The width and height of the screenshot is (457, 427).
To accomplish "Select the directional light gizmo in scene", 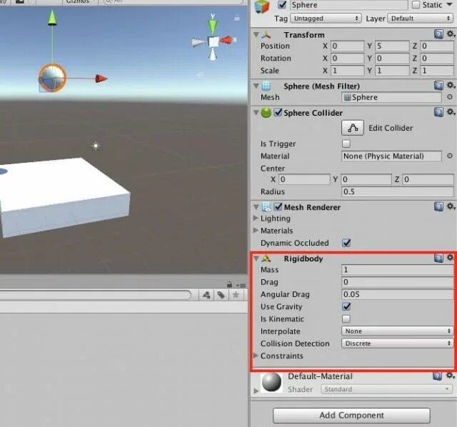I will pyautogui.click(x=96, y=146).
